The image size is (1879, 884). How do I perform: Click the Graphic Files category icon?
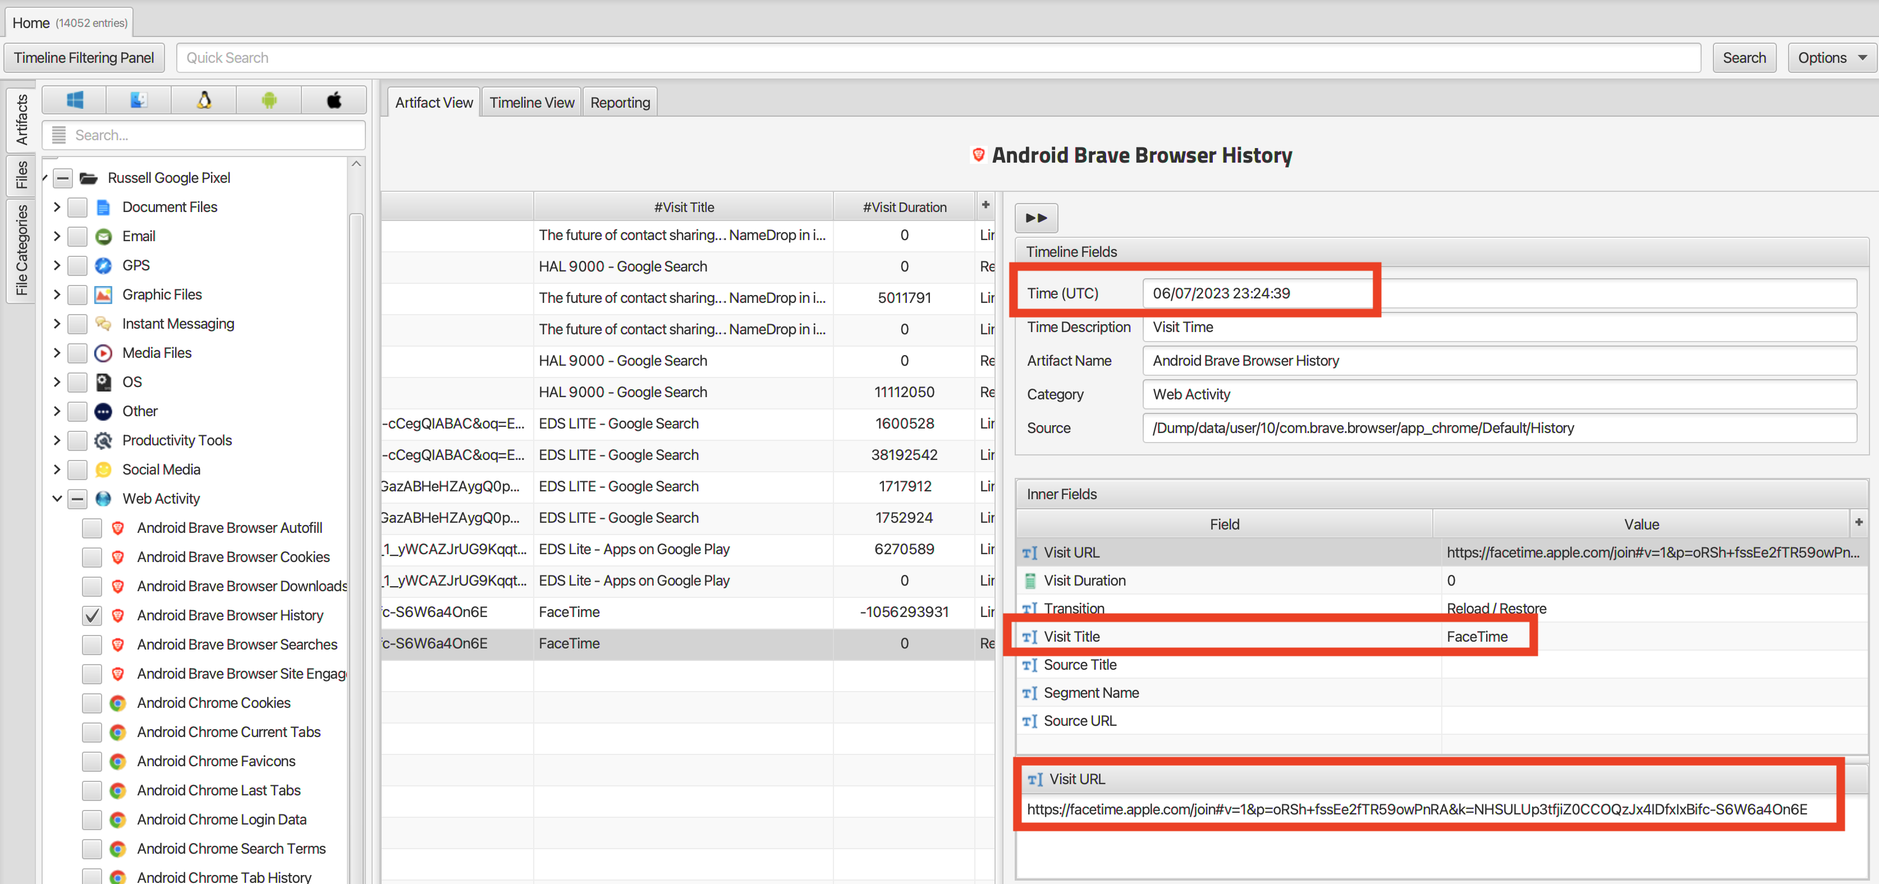(104, 295)
